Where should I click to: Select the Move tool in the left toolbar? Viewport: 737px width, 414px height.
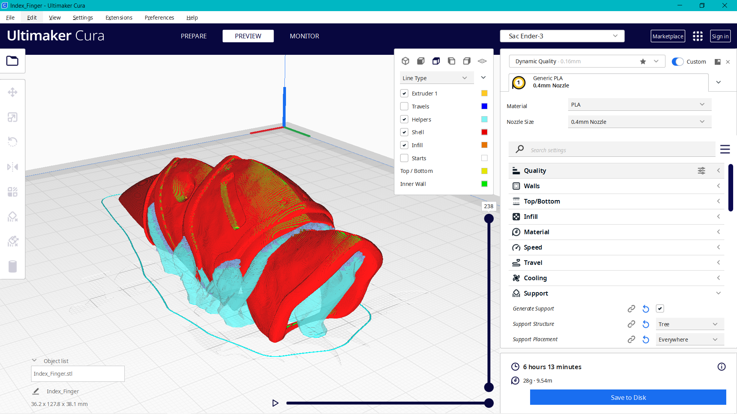pyautogui.click(x=13, y=92)
